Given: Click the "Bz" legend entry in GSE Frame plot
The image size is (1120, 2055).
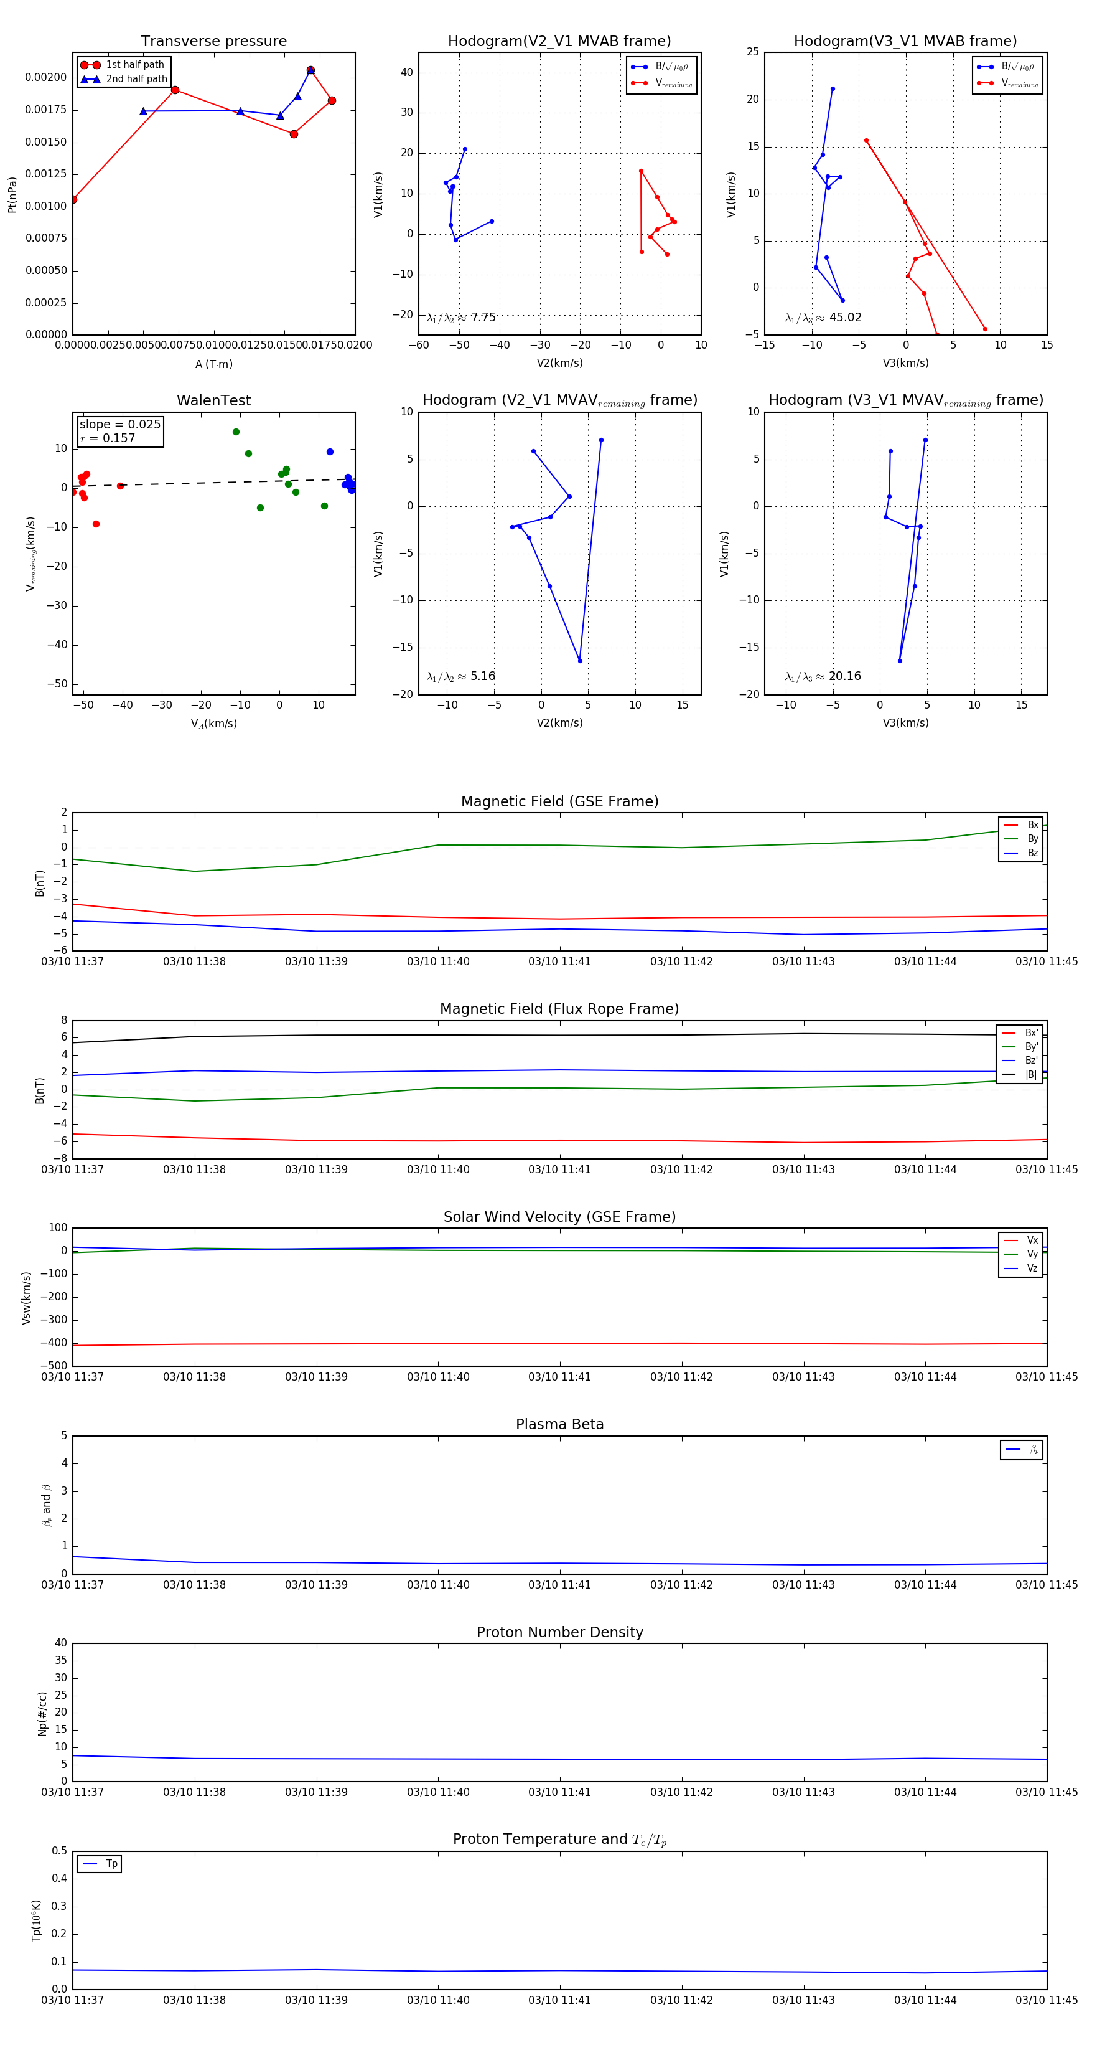Looking at the screenshot, I should (x=1021, y=853).
